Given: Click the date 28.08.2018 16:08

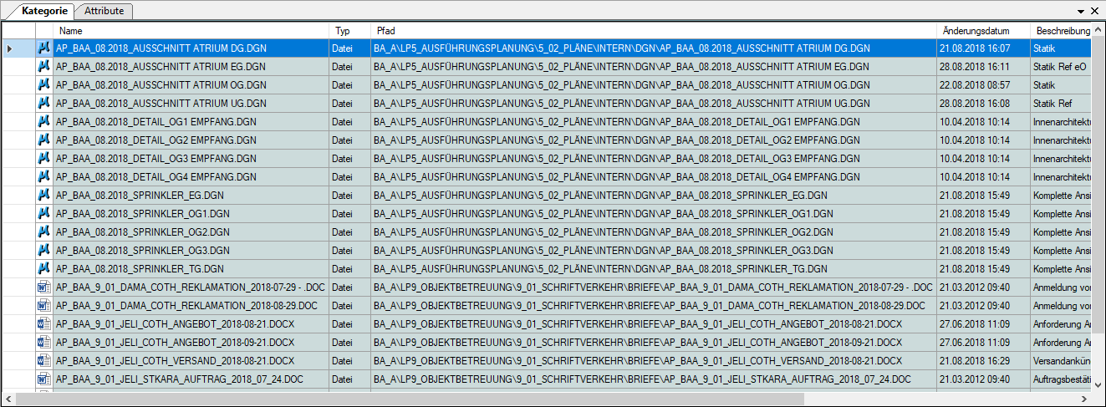Looking at the screenshot, I should (x=974, y=104).
